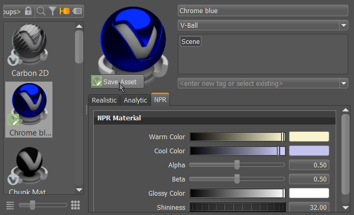This screenshot has height=215, width=354.
Task: Click the thumbnail size slider handle
Action: pyautogui.click(x=33, y=205)
